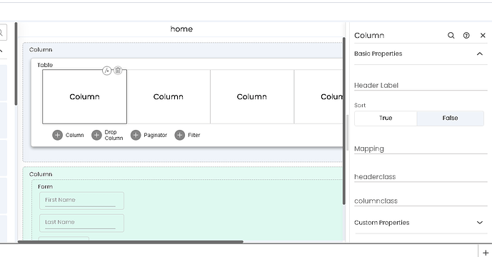Screen dimensions: 492x257
Task: Delete the selected table column
Action: point(118,70)
